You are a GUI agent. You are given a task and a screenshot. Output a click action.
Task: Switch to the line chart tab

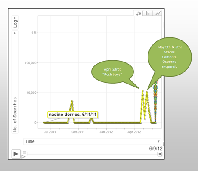(158, 13)
